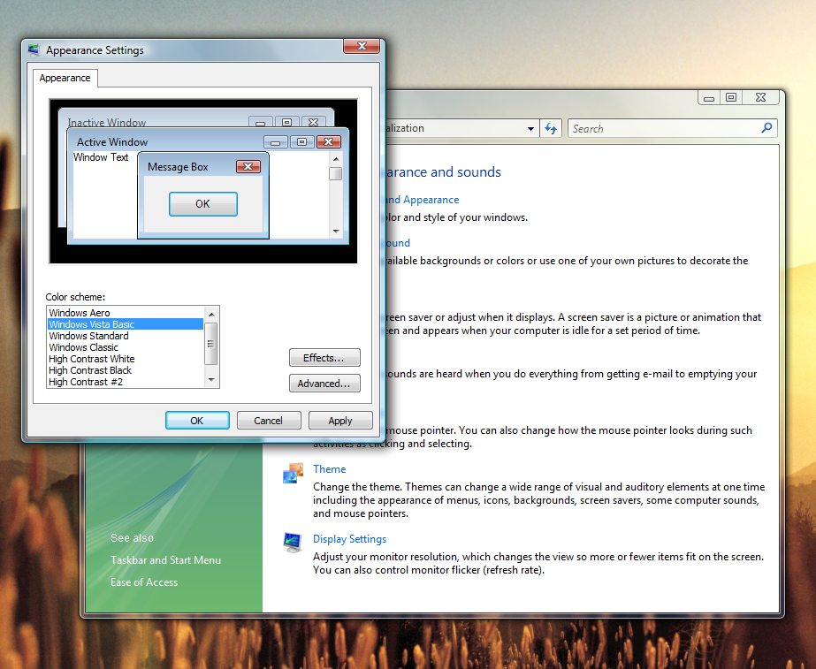
Task: Select the High Contrast White scheme
Action: tap(126, 359)
